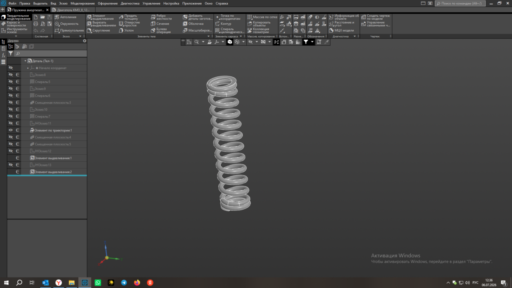Toggle visibility of Элемент по траектории:1
The height and width of the screenshot is (288, 512).
[x=11, y=130]
